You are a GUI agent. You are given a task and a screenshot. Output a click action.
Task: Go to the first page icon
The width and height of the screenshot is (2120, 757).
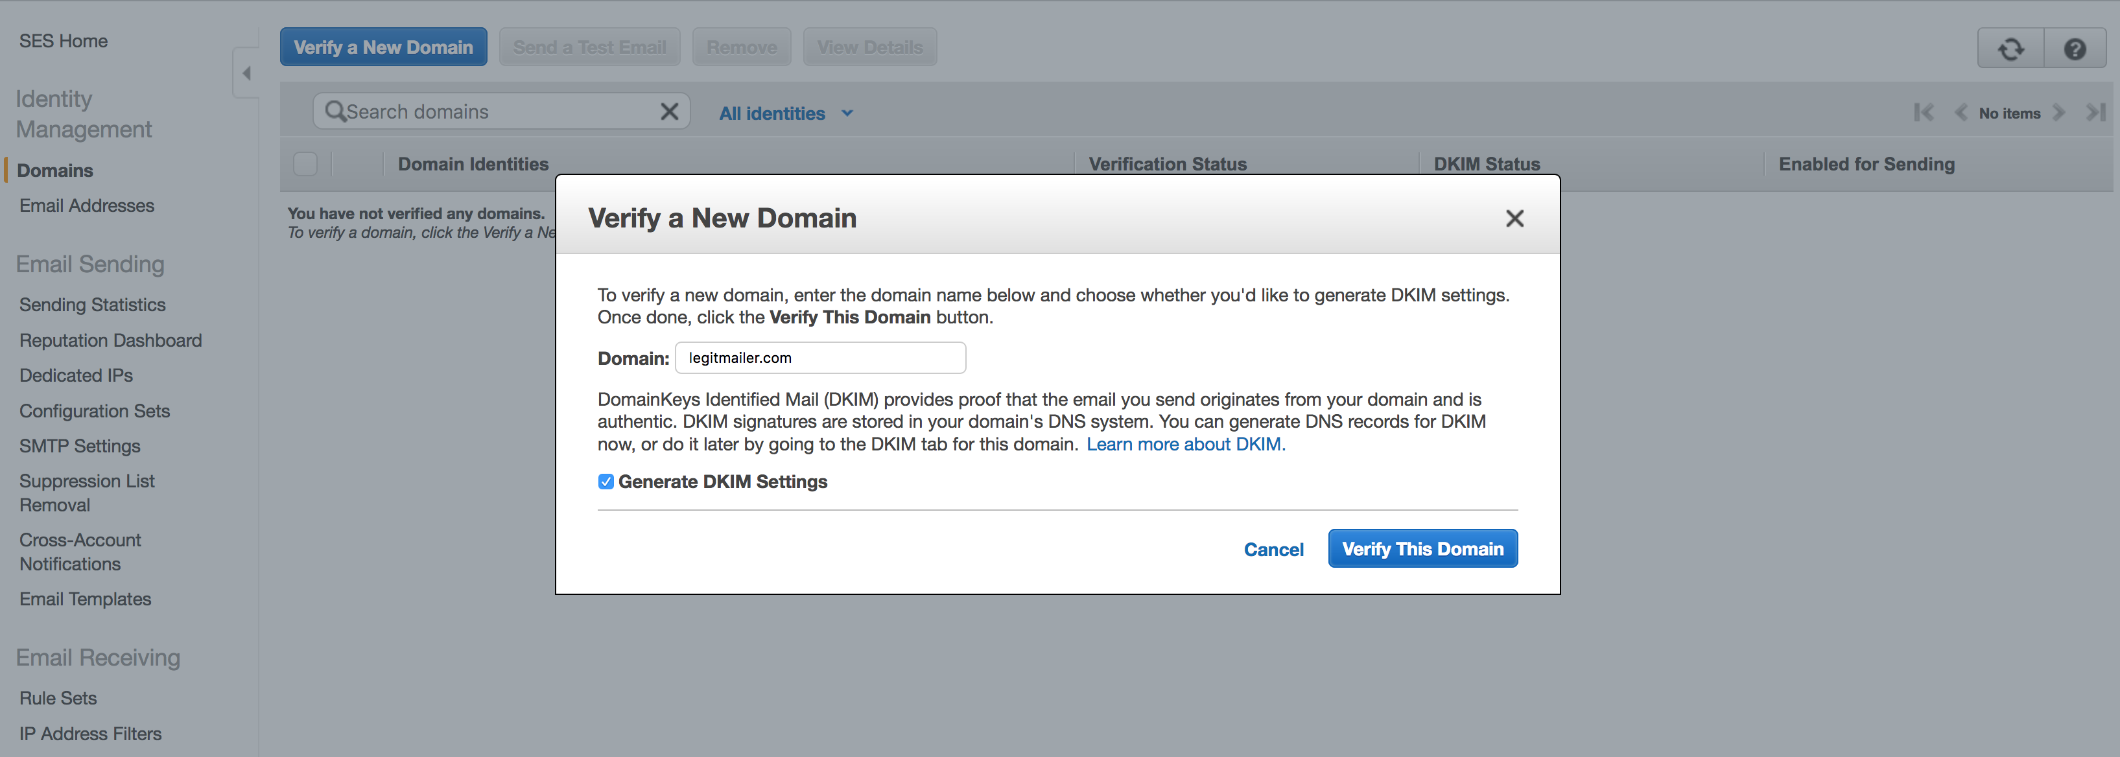coord(1924,113)
